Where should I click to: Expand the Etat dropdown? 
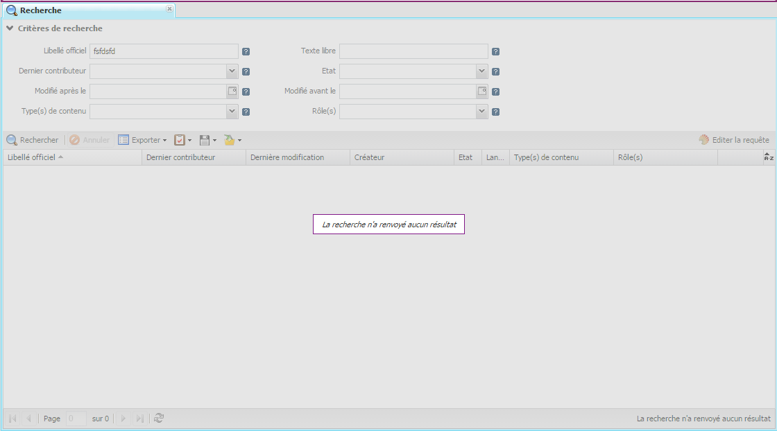point(482,71)
